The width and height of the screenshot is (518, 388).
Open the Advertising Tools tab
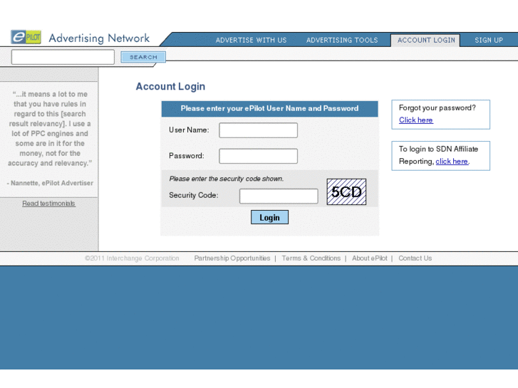tap(342, 41)
